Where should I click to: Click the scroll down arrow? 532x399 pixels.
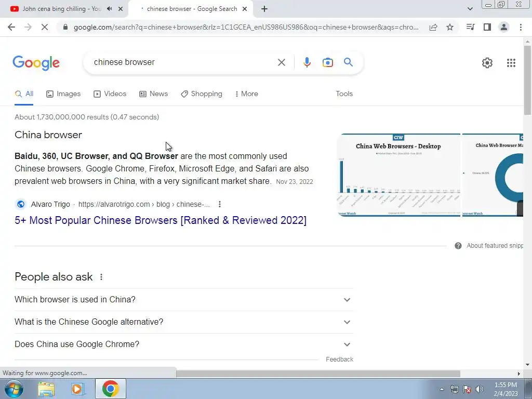coord(527,365)
